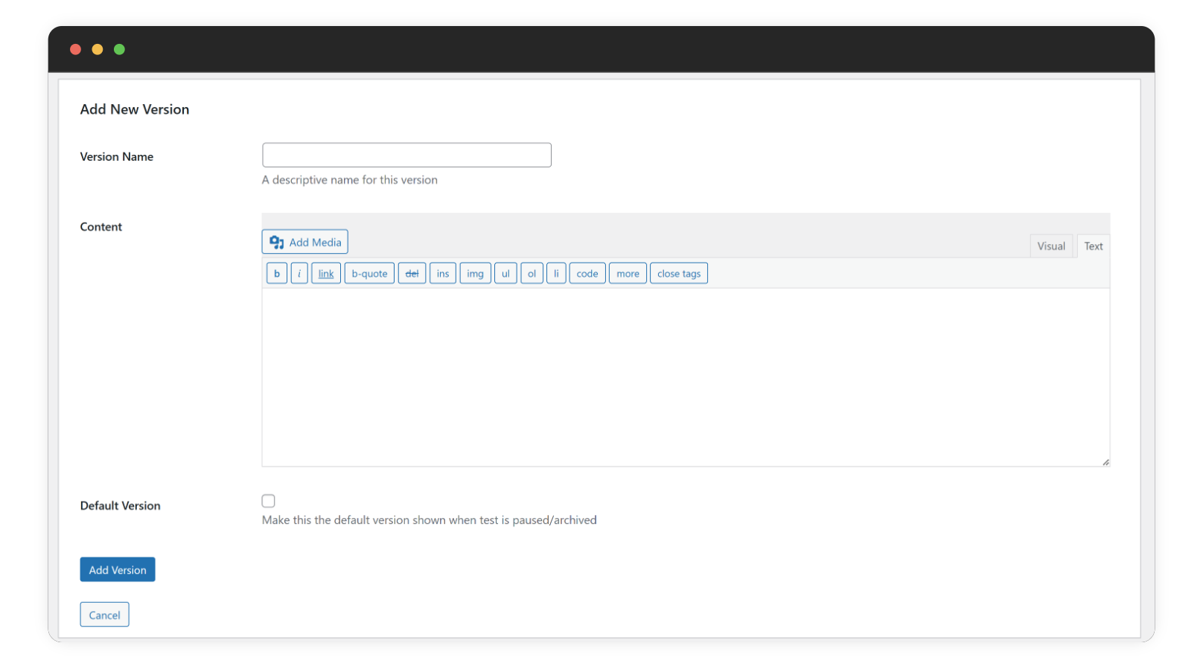Insert list item with li button
The height and width of the screenshot is (672, 1203).
tap(556, 273)
